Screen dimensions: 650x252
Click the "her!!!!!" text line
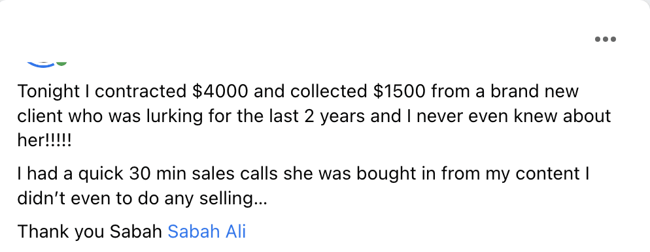[44, 141]
